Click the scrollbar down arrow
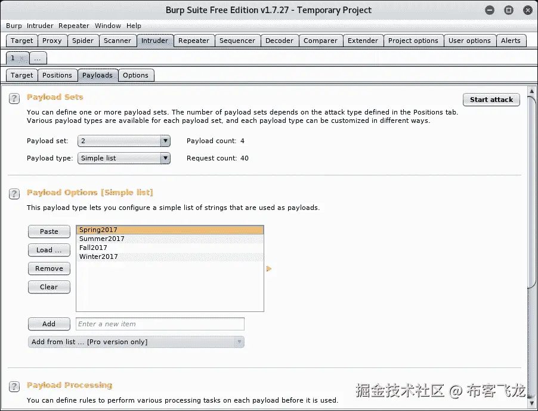 [x=531, y=403]
